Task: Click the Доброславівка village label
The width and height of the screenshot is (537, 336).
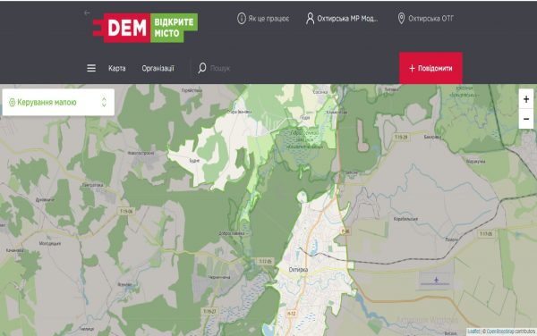Action: (x=232, y=233)
